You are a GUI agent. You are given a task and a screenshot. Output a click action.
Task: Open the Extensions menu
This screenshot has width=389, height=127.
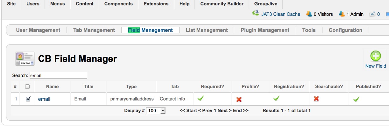[x=156, y=4]
